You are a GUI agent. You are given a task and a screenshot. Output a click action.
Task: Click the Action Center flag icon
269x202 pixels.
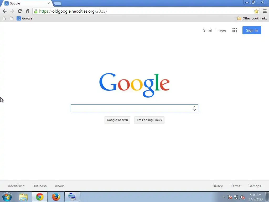(x=230, y=197)
